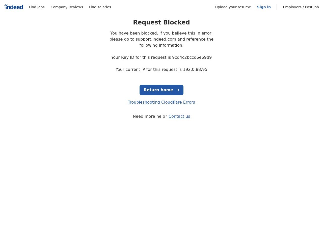Click the divider line beside Sign in
323x242 pixels.
(277, 7)
